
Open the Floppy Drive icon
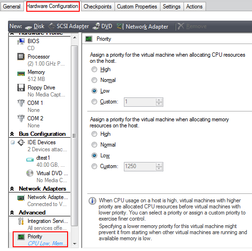(21, 88)
